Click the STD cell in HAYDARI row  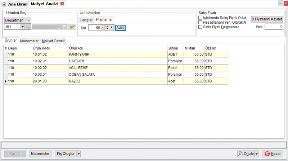pyautogui.click(x=216, y=61)
